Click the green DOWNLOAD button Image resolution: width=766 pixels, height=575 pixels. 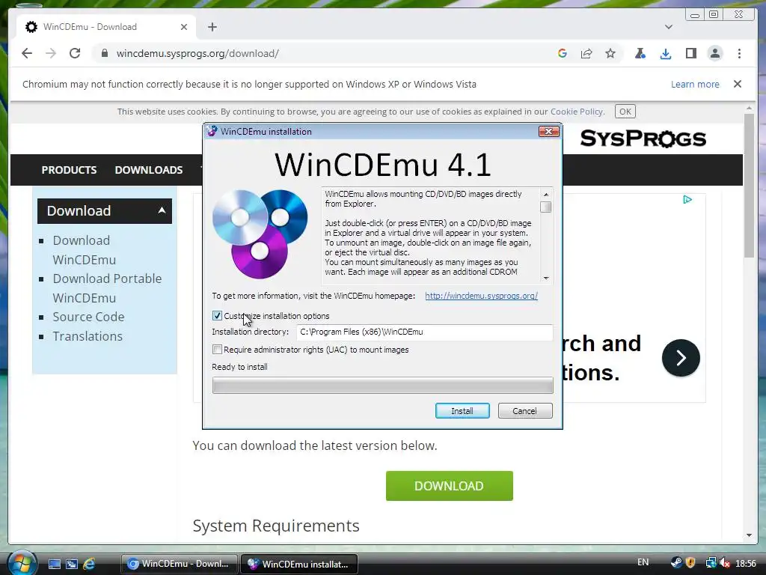point(449,485)
